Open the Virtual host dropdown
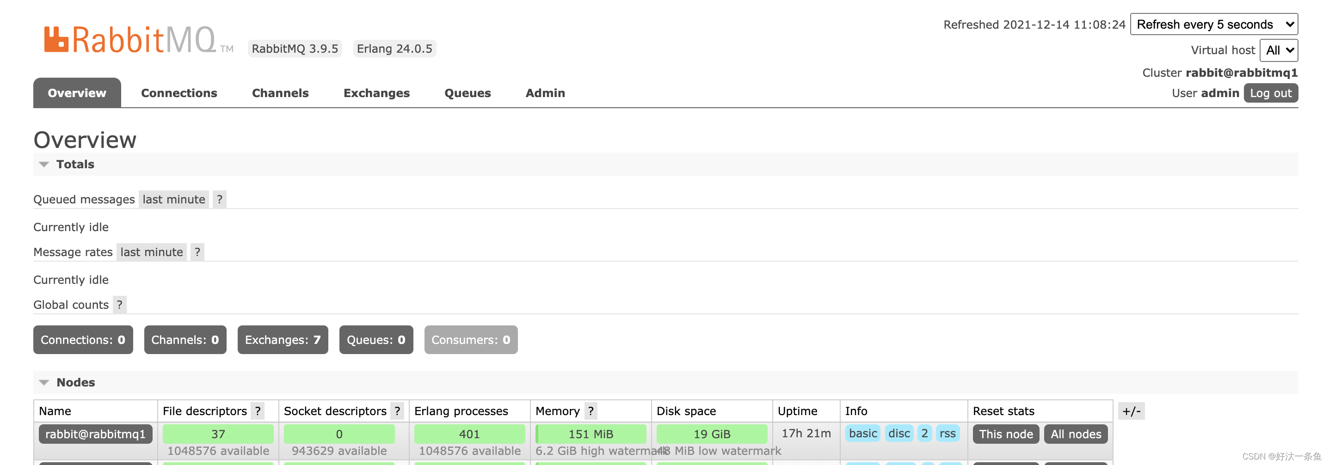The image size is (1329, 465). [x=1279, y=50]
